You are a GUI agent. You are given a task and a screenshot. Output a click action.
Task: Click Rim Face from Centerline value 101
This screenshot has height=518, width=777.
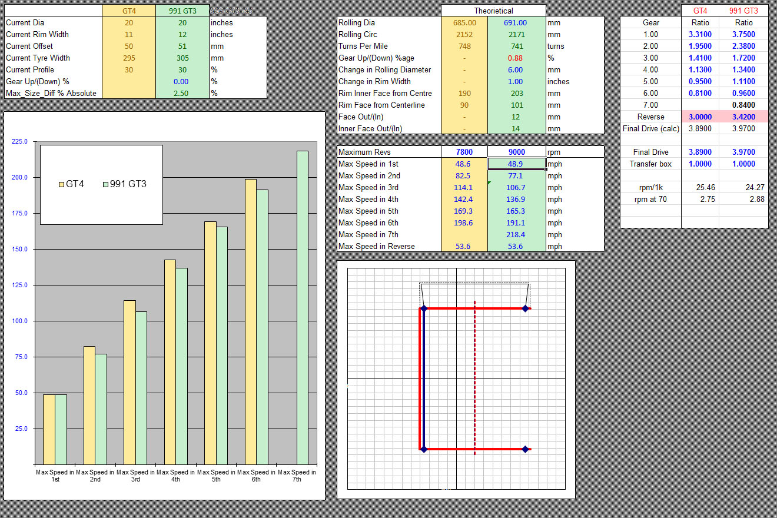pyautogui.click(x=517, y=105)
